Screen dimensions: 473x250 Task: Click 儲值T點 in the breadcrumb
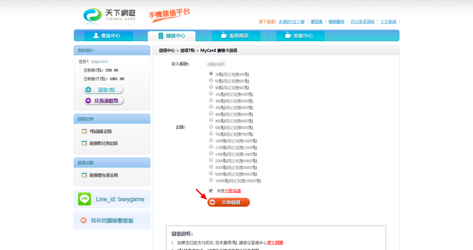(x=188, y=50)
